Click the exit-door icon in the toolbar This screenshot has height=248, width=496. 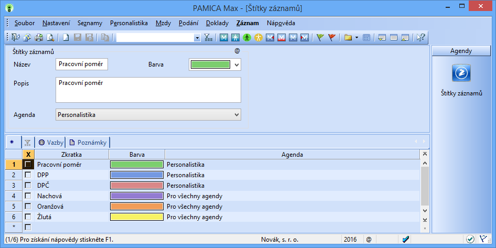pyautogui.click(x=15, y=38)
